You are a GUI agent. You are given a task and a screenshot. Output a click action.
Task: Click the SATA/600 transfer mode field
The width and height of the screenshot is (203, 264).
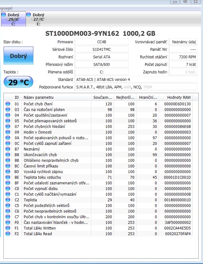(x=102, y=64)
